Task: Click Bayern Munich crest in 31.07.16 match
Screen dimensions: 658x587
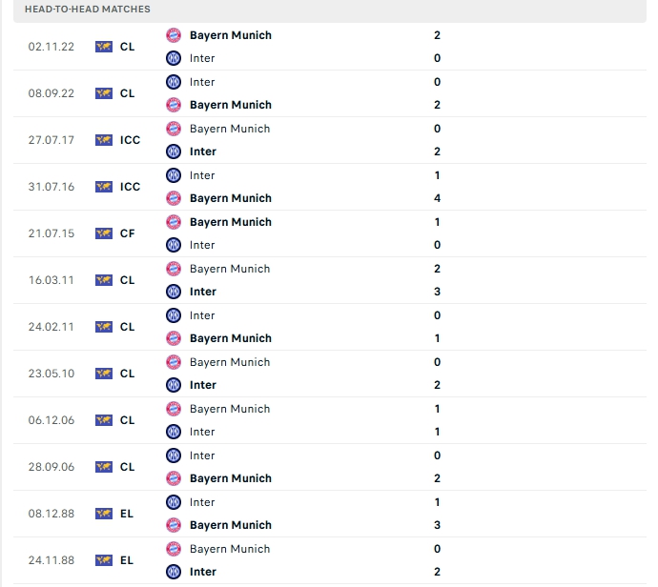Action: (174, 198)
